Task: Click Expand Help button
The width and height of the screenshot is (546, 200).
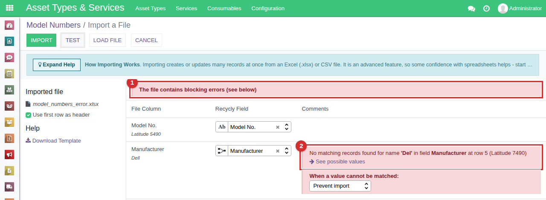Action: click(x=57, y=65)
